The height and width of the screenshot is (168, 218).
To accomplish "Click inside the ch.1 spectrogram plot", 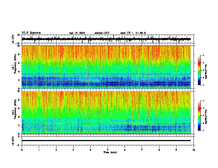I will 106,67.
